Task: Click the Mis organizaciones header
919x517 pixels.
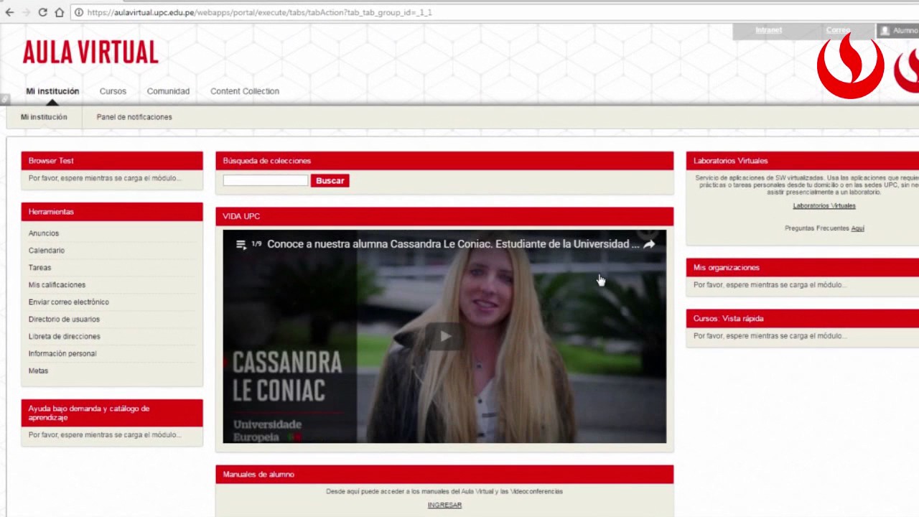Action: [803, 268]
